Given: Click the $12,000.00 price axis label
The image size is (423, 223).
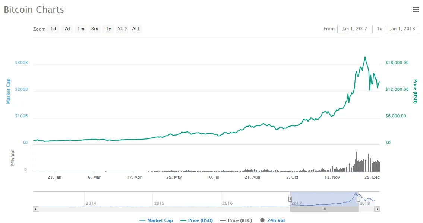Looking at the screenshot, I should pos(397,89).
